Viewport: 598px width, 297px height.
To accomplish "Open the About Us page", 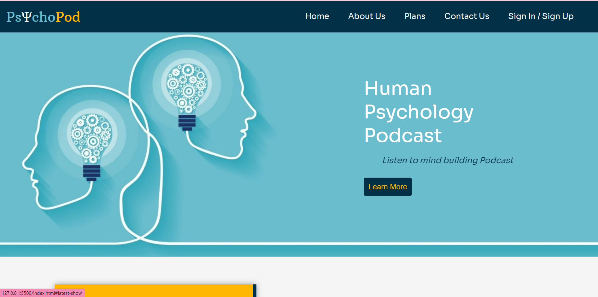I will pos(366,16).
